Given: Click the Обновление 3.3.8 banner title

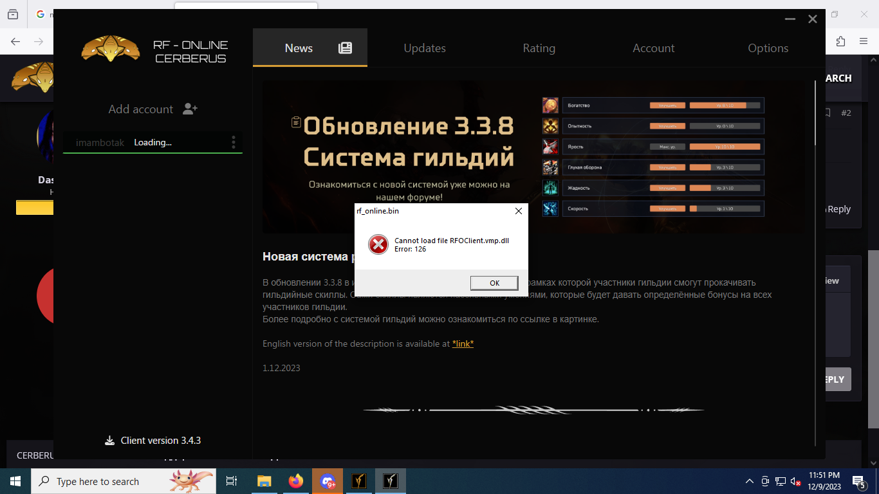Looking at the screenshot, I should (x=408, y=126).
